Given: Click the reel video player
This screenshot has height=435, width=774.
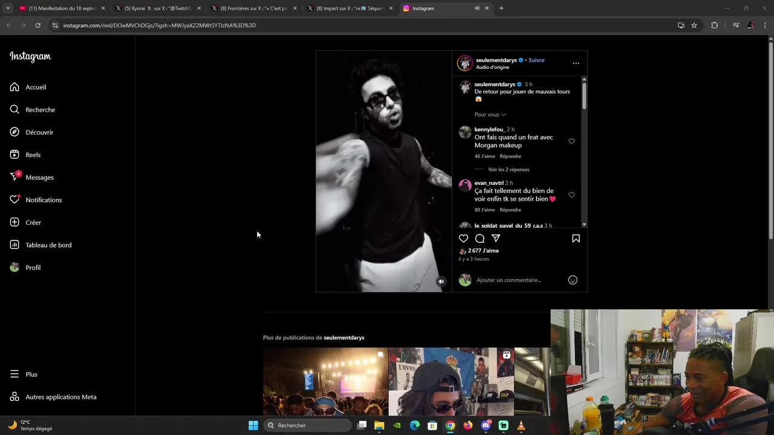Looking at the screenshot, I should (x=383, y=172).
